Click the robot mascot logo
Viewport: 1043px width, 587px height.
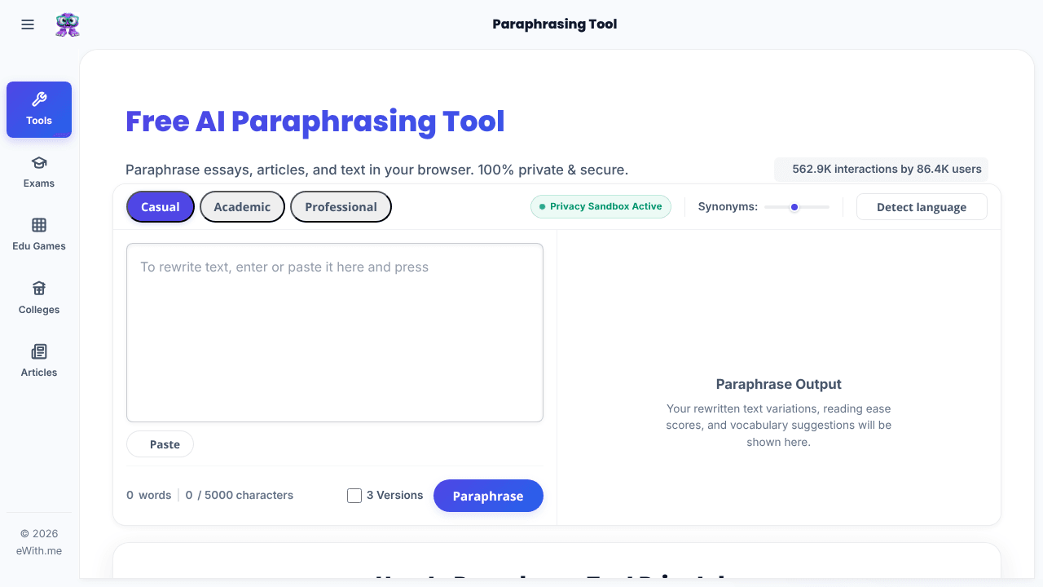68,24
